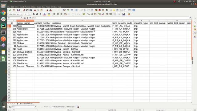Open the File menu
This screenshot has height=111, width=197.
tap(9, 7)
